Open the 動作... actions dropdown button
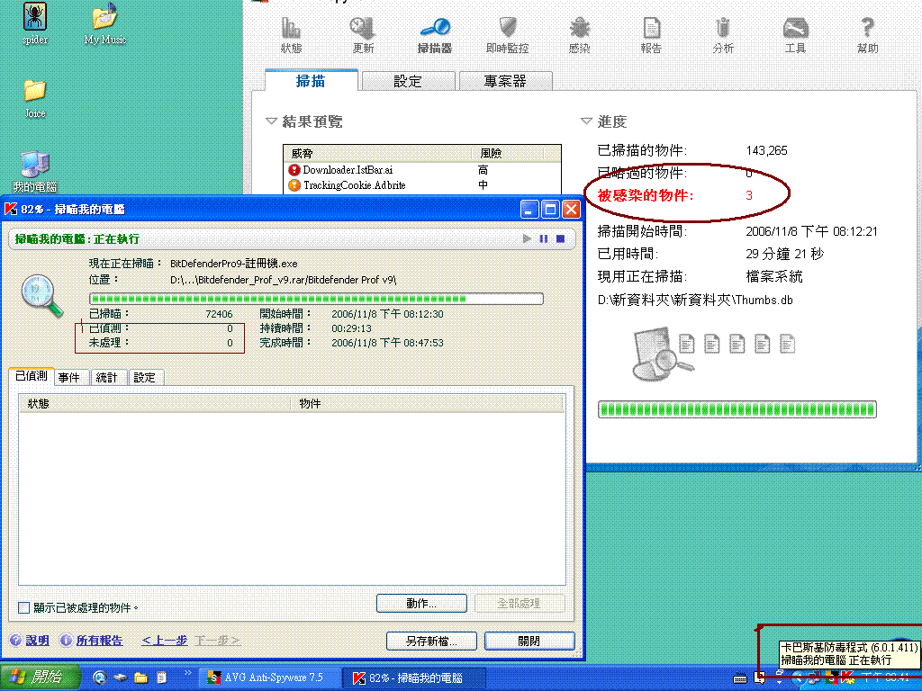This screenshot has height=691, width=922. 421,603
